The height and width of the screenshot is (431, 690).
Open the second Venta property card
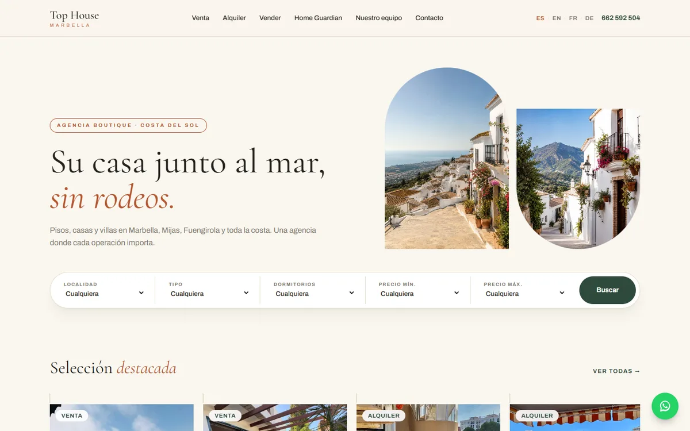pos(275,417)
